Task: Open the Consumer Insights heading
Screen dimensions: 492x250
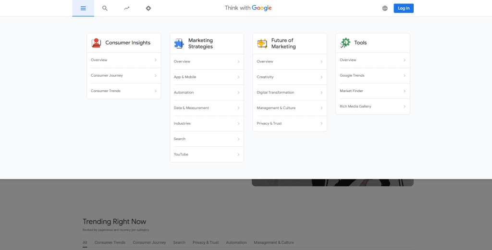Action: coord(128,43)
